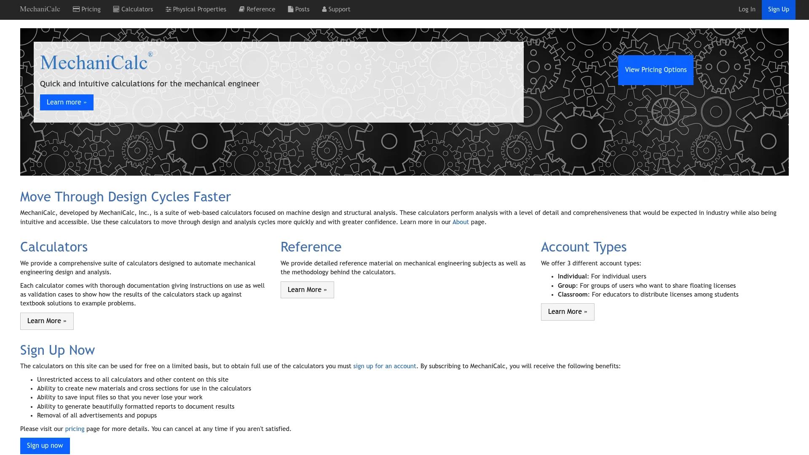
Task: Click the Group account type bullet
Action: point(647,286)
